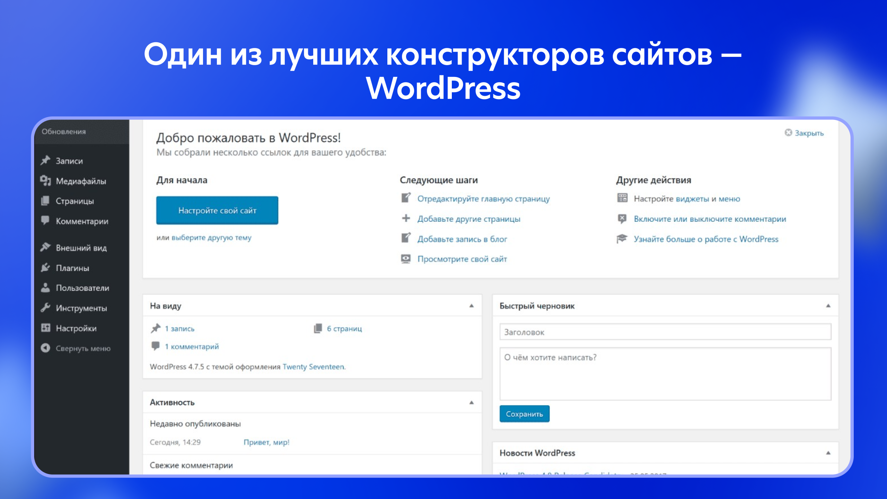Open the 1 комментарий link
The height and width of the screenshot is (499, 887).
[x=192, y=347]
